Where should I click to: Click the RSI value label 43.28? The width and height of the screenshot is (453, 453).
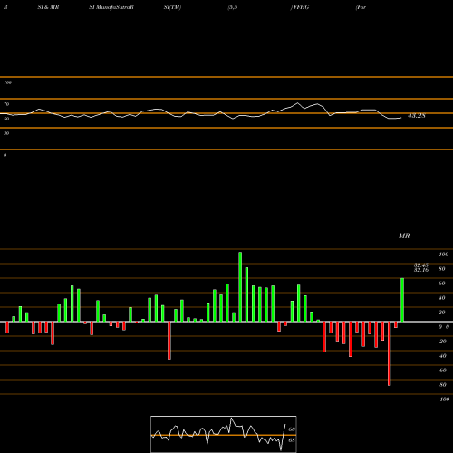[x=417, y=116]
